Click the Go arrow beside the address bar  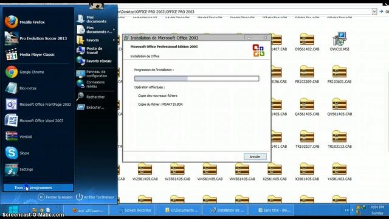381,12
